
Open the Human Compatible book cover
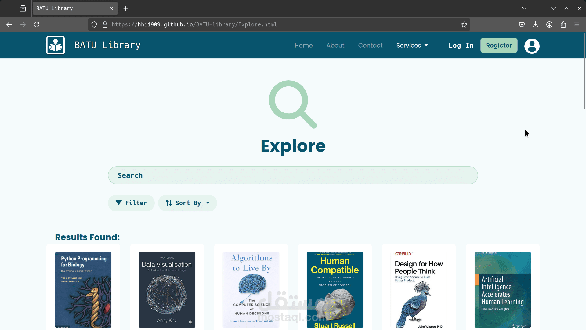pyautogui.click(x=335, y=290)
